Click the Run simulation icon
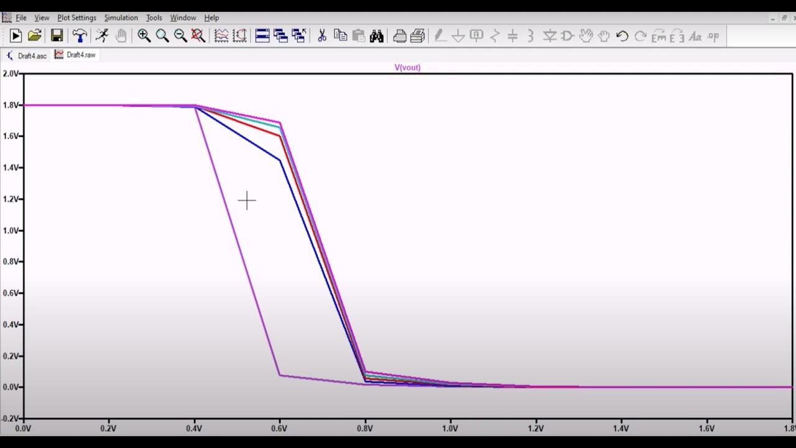796x448 pixels. click(16, 36)
